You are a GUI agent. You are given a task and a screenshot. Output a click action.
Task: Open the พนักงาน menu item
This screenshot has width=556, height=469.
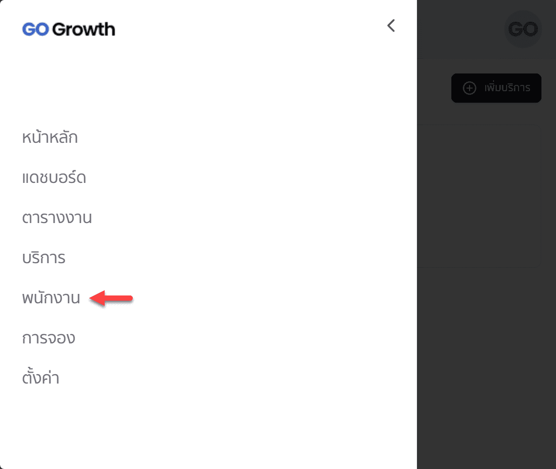pyautogui.click(x=51, y=299)
